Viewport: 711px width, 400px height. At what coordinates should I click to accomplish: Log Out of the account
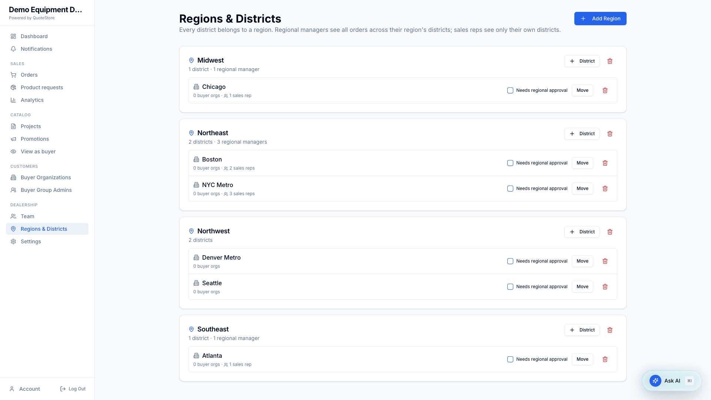[x=73, y=389]
